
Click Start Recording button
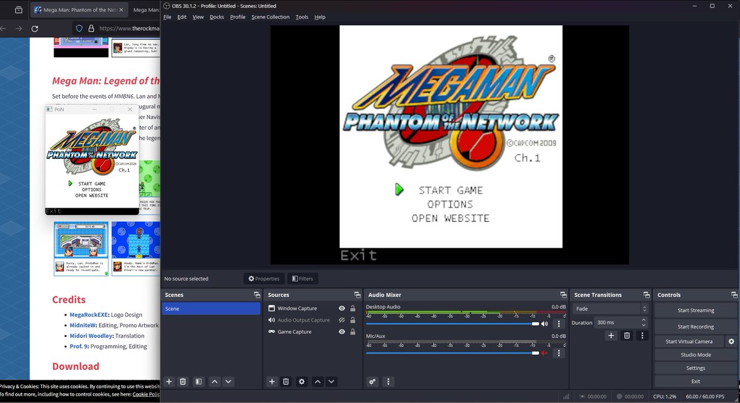[696, 327]
